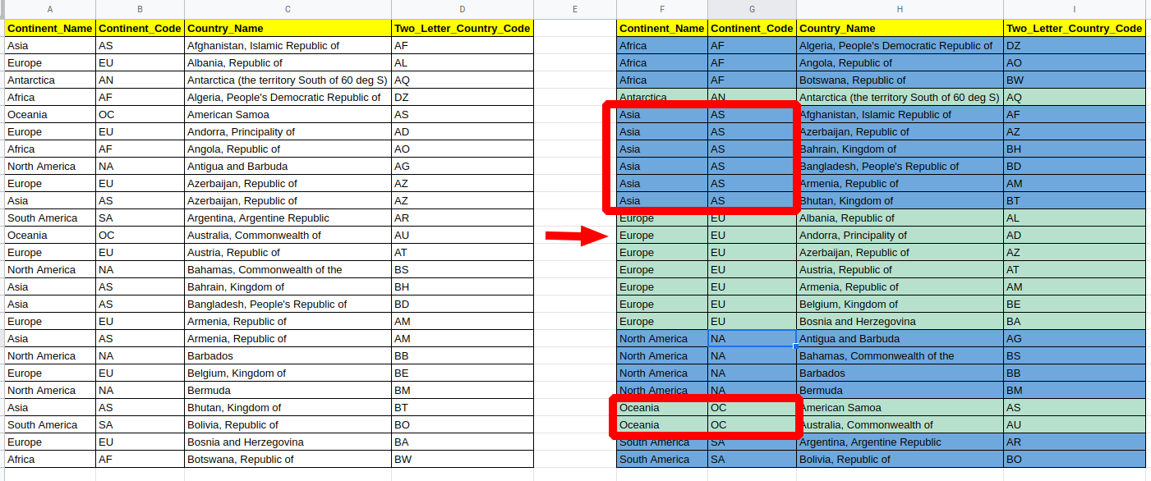Select column D header
Viewport: 1151px width, 481px height.
point(462,9)
